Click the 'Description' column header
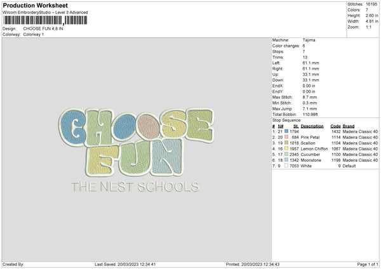This screenshot has height=269, width=381. 312,126
